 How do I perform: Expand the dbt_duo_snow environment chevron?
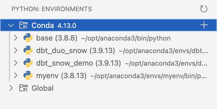coord(16,50)
